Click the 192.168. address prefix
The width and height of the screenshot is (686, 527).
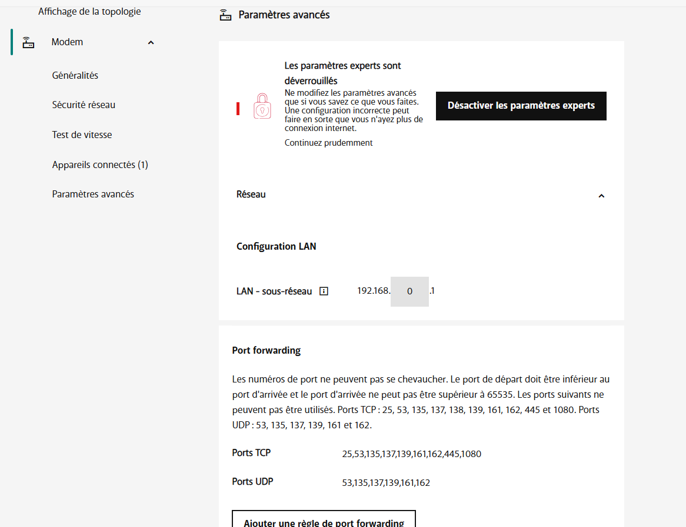click(373, 291)
